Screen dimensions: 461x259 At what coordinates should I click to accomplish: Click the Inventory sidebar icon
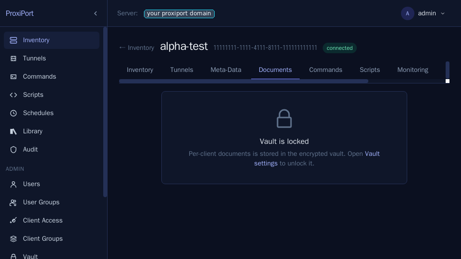coord(13,40)
